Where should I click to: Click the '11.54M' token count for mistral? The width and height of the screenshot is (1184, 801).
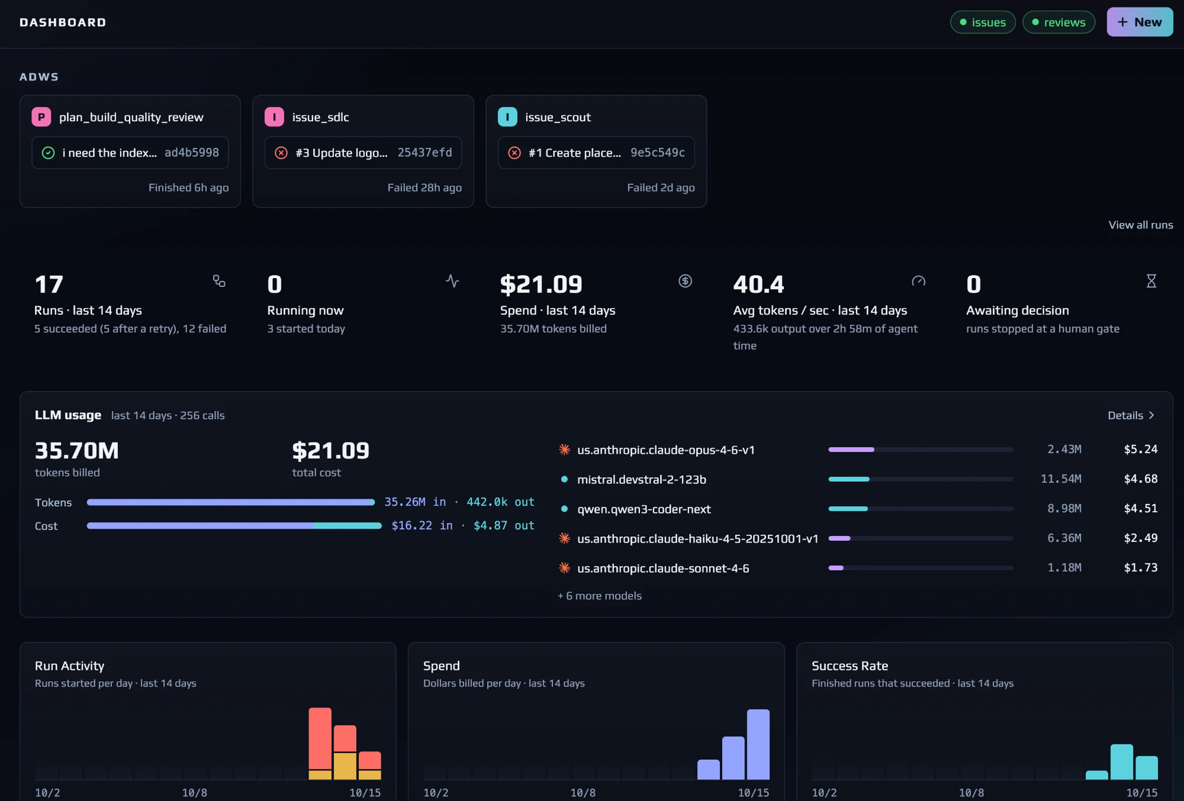point(1061,479)
